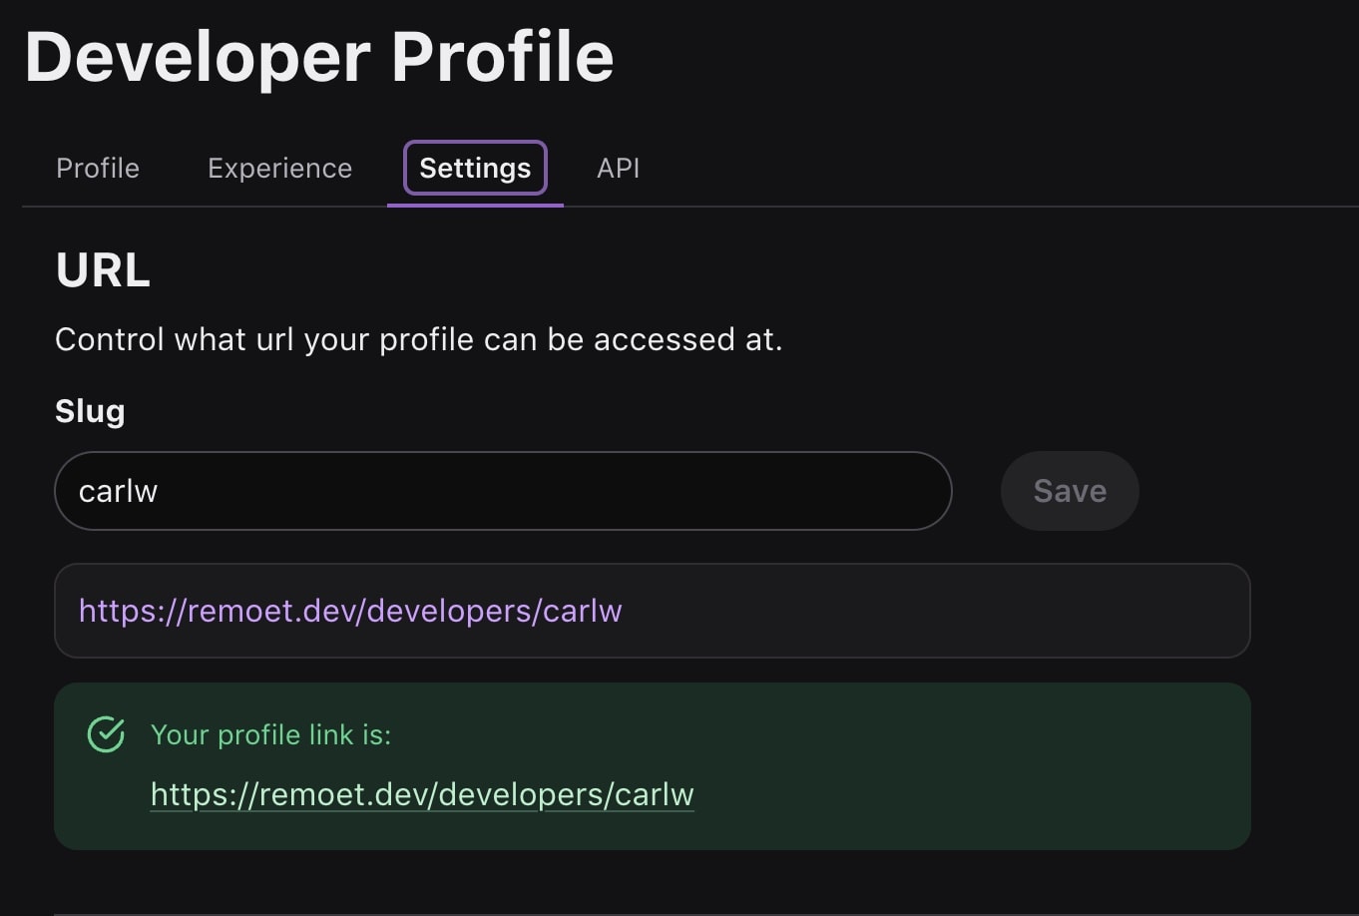
Task: Select the Settings tab
Action: tap(475, 168)
